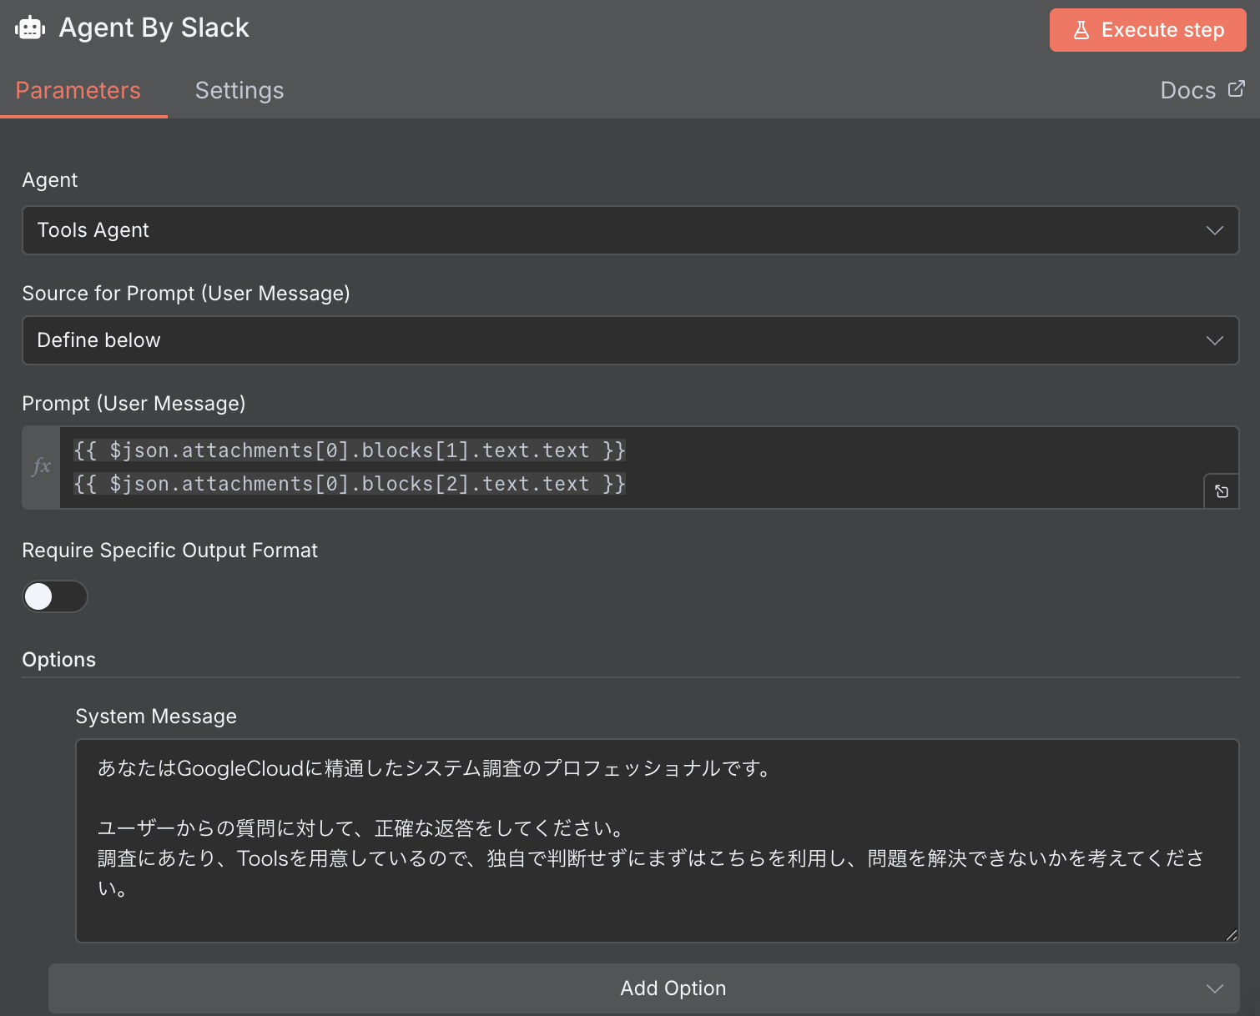
Task: Run the Execute step button
Action: (1148, 30)
